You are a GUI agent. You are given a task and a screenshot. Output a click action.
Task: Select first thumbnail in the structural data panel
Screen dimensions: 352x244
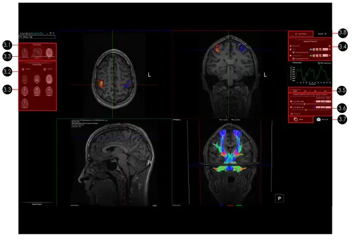(x=24, y=53)
